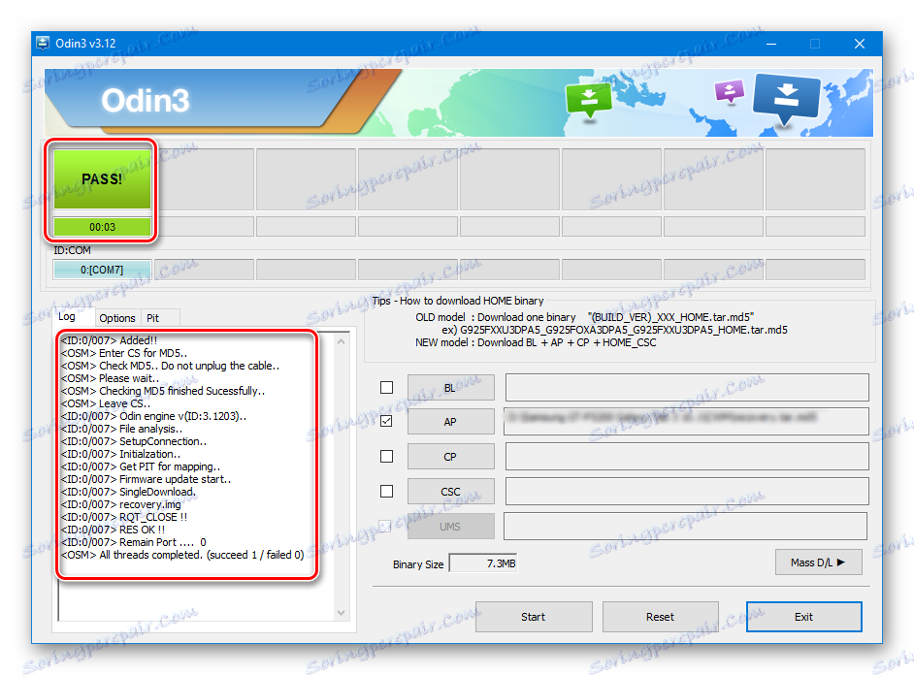The width and height of the screenshot is (914, 675).
Task: Click the Exit button
Action: [803, 617]
